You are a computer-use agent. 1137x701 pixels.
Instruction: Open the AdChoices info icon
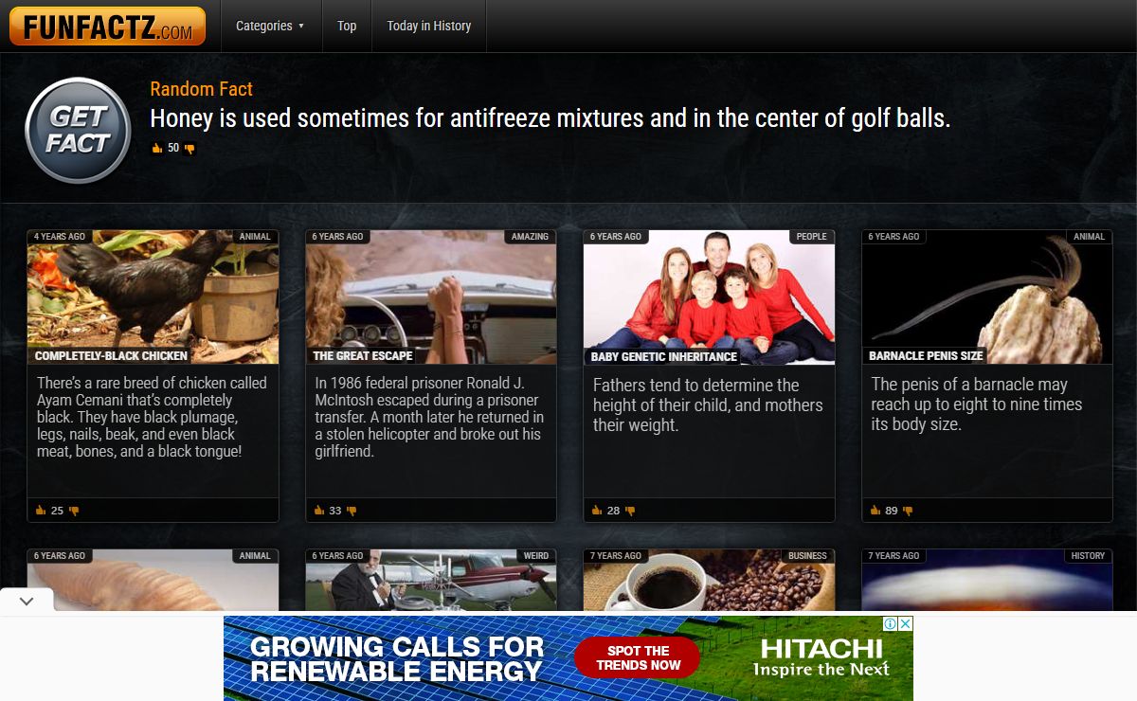(891, 623)
